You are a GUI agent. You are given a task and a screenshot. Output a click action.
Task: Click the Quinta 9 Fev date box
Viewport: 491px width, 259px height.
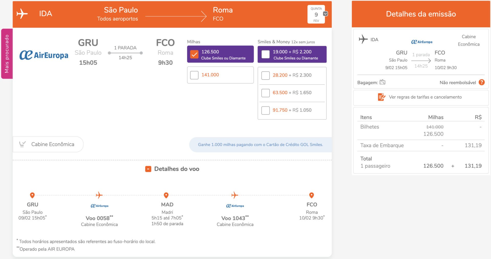pyautogui.click(x=316, y=14)
